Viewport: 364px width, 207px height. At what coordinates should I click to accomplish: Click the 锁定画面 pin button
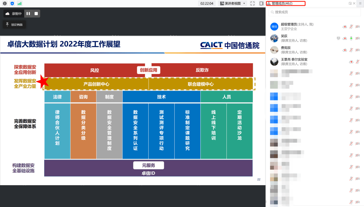click(14, 24)
